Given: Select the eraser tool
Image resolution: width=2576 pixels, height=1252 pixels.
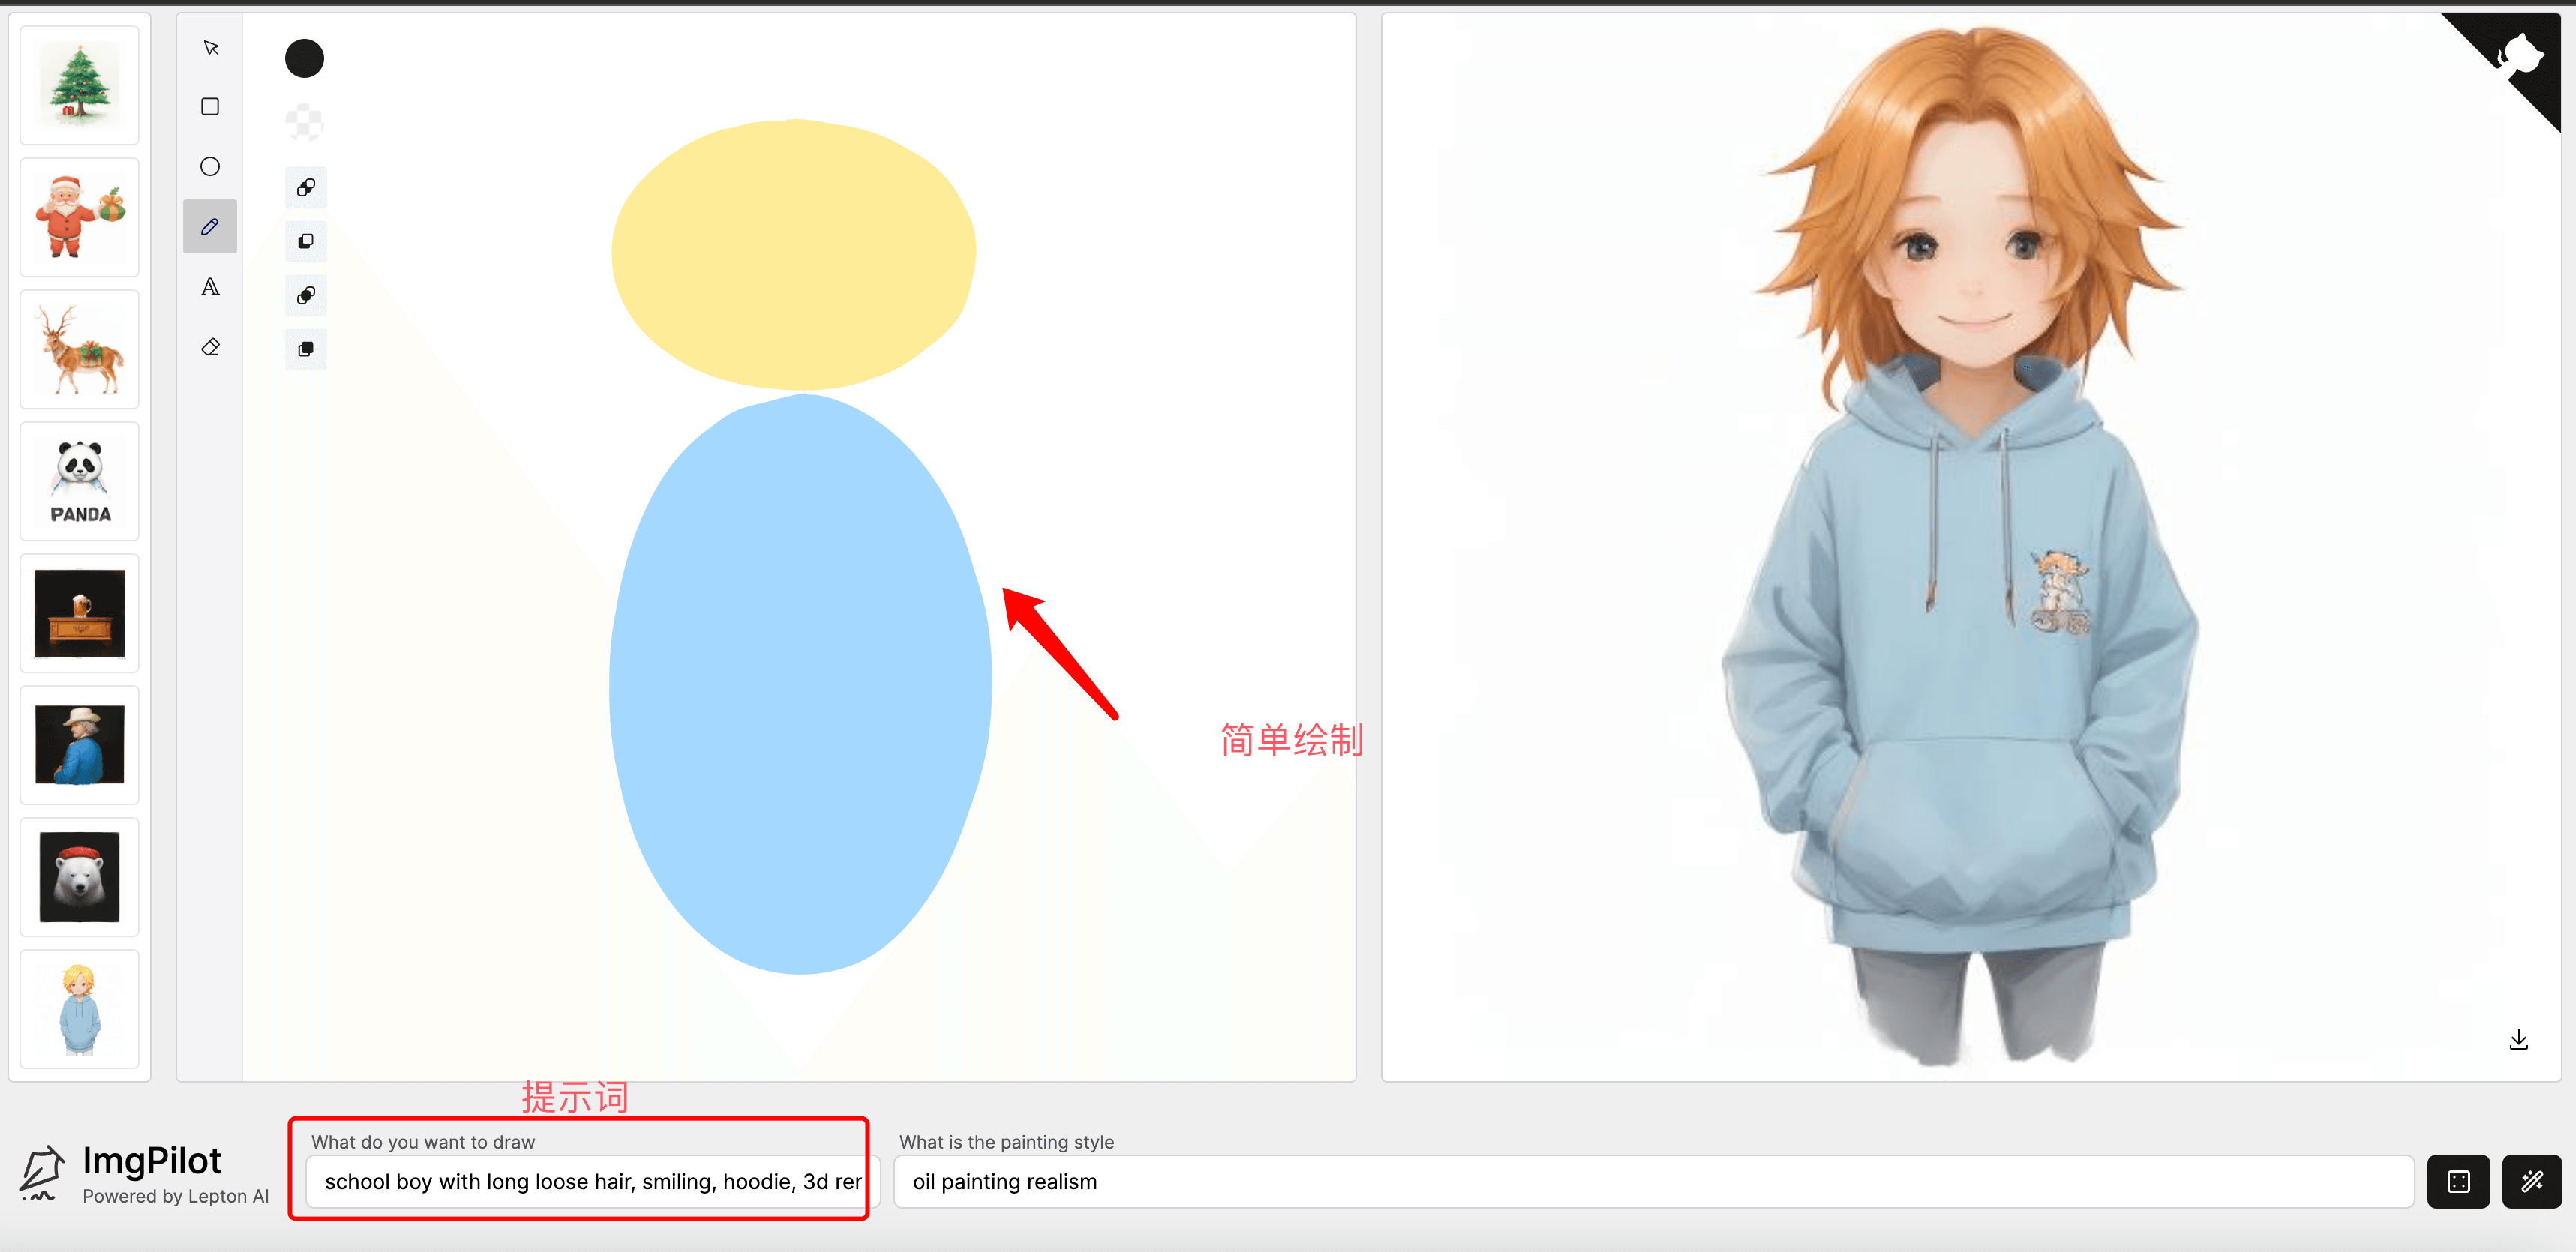Looking at the screenshot, I should [210, 348].
